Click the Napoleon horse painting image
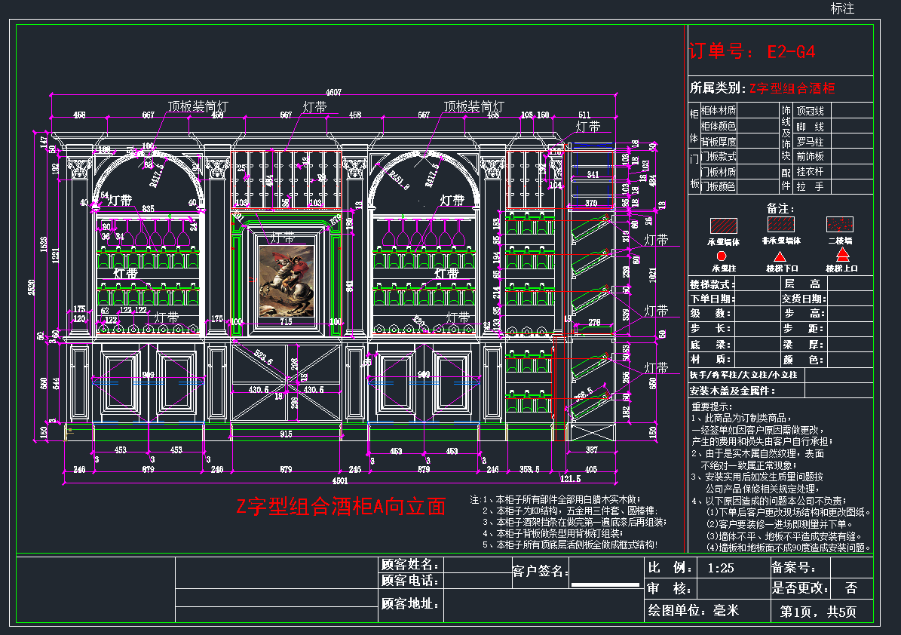This screenshot has height=635, width=901. point(287,281)
